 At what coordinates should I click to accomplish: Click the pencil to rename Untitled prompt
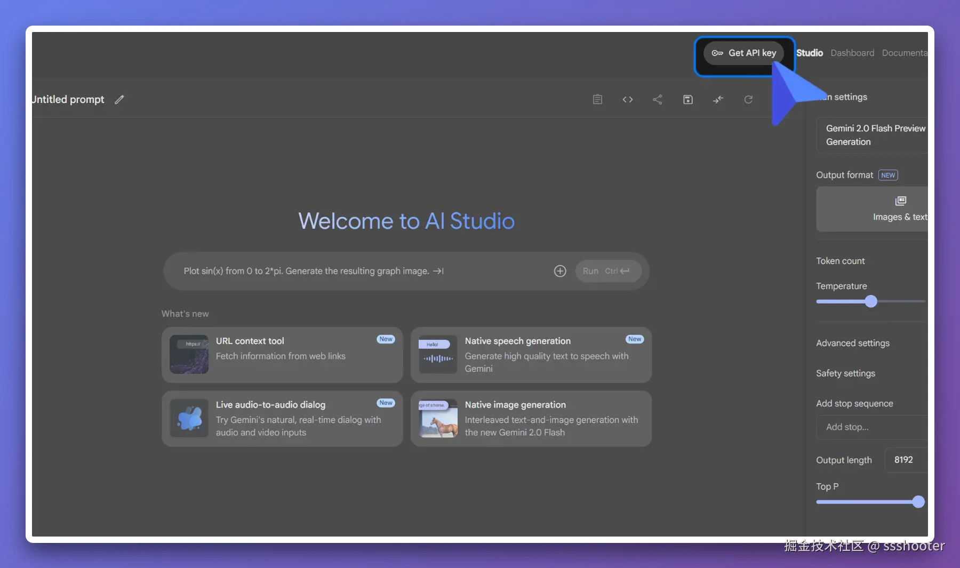(119, 99)
